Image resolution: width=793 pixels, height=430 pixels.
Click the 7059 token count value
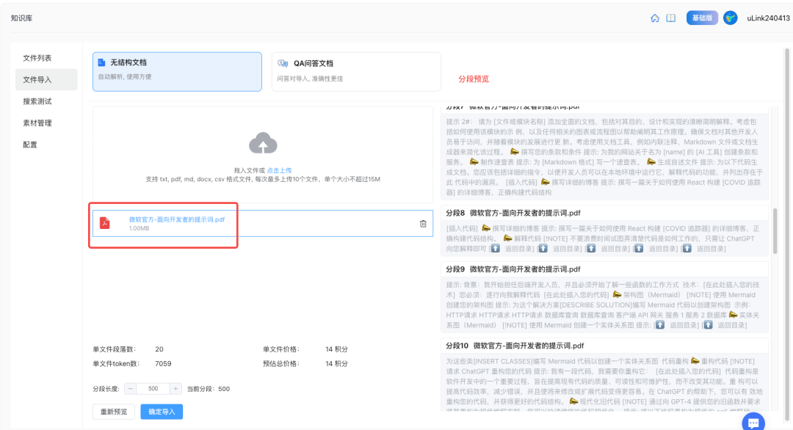(x=163, y=364)
